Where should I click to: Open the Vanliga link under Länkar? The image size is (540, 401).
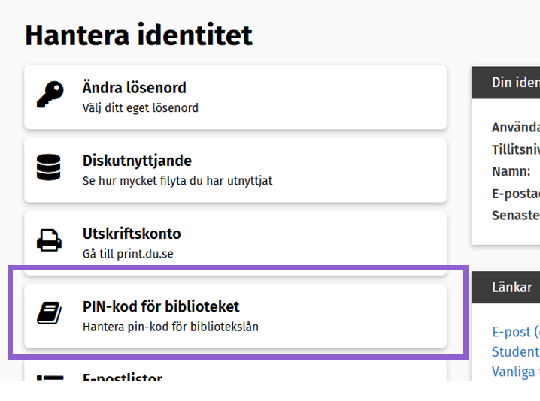pos(515,372)
